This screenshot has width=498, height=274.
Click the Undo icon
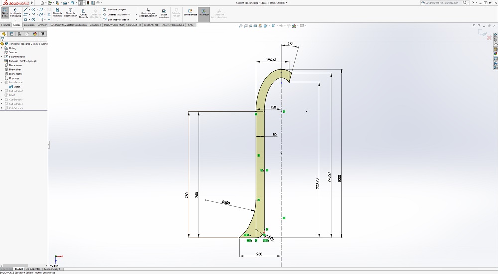72,3
